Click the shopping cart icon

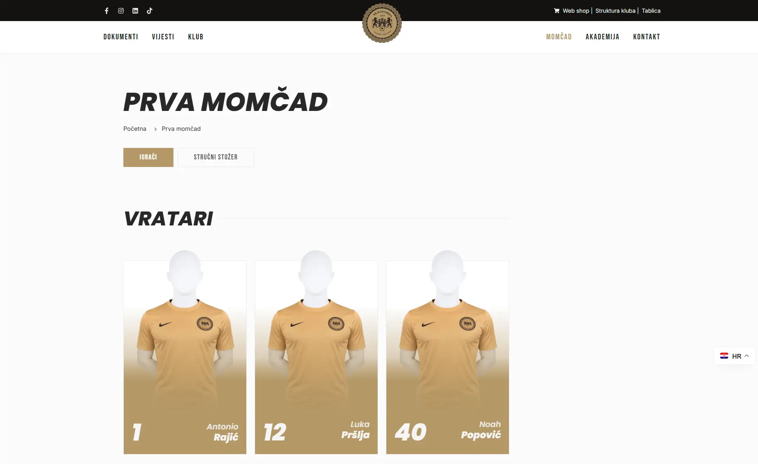coord(557,11)
